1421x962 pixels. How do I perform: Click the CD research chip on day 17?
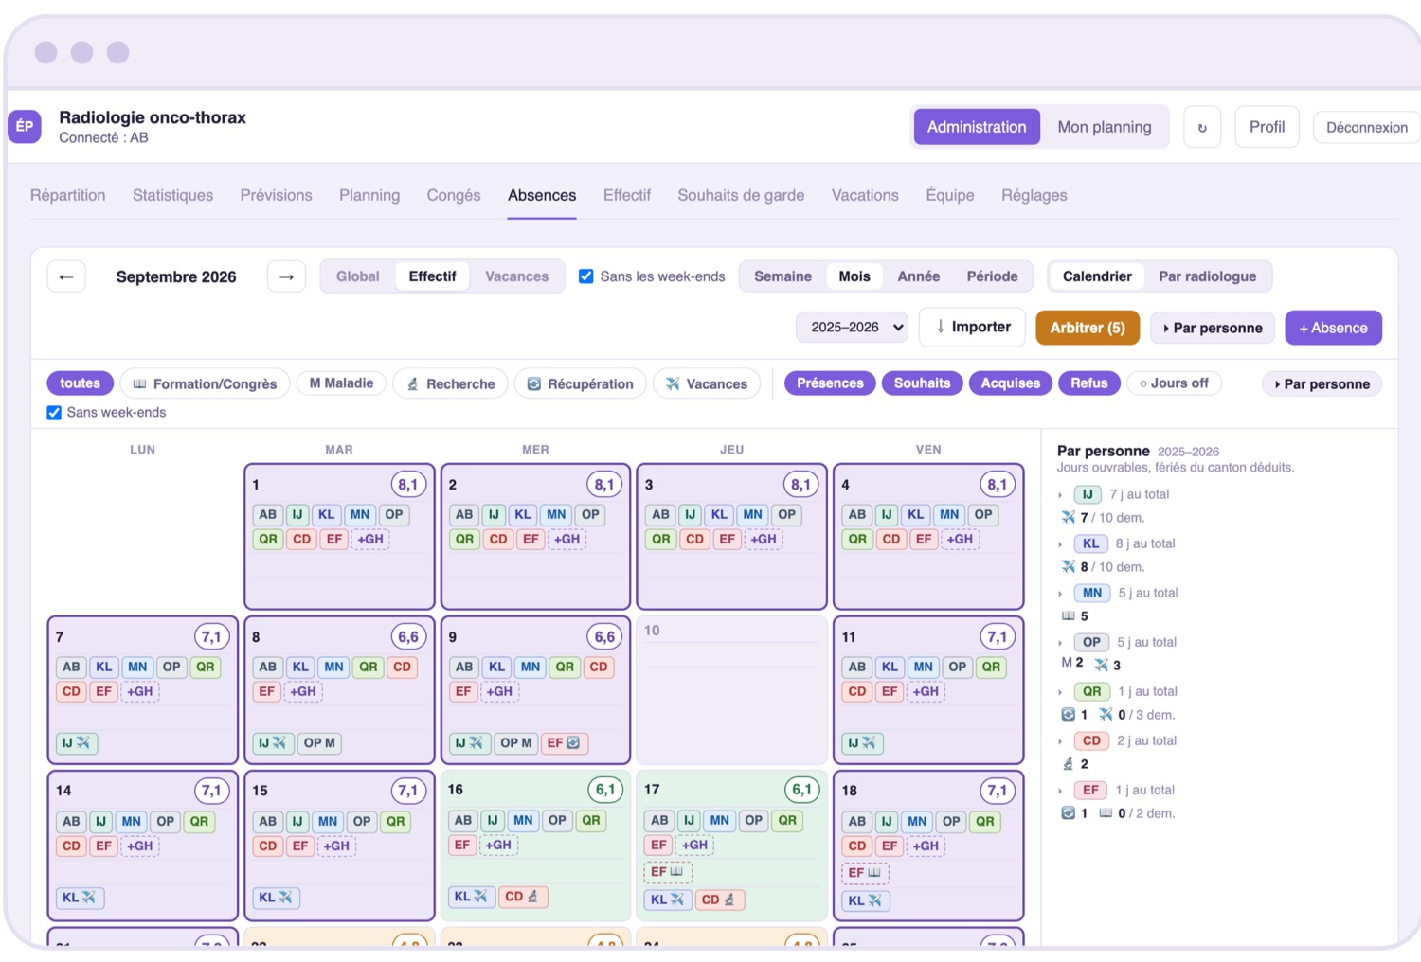tap(719, 900)
